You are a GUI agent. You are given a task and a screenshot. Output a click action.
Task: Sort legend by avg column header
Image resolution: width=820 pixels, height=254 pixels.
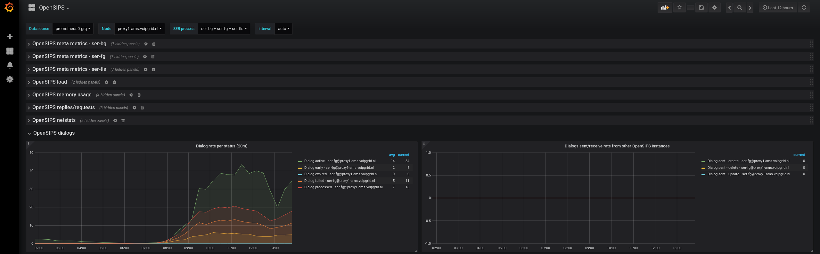coord(392,155)
